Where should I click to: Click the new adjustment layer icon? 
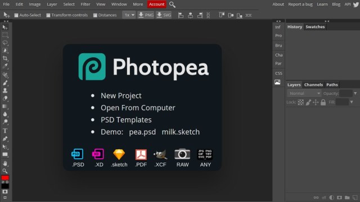coord(331,198)
